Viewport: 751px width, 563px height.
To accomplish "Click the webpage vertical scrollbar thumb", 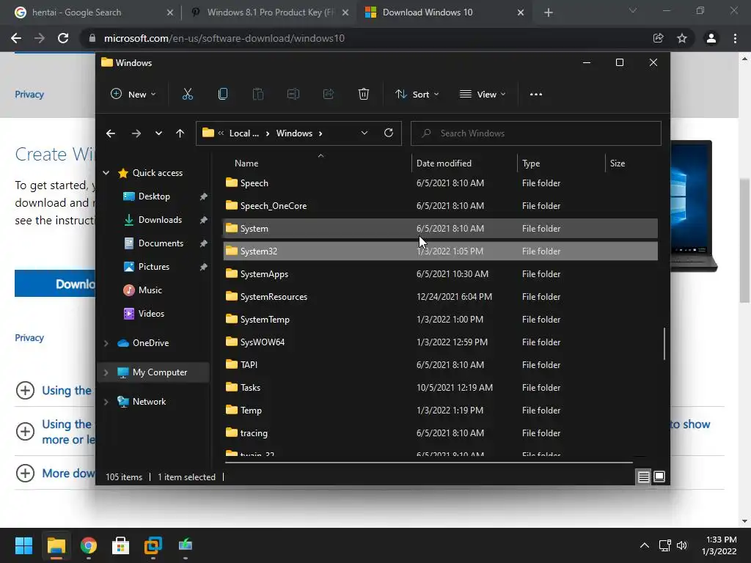I will pos(744,240).
